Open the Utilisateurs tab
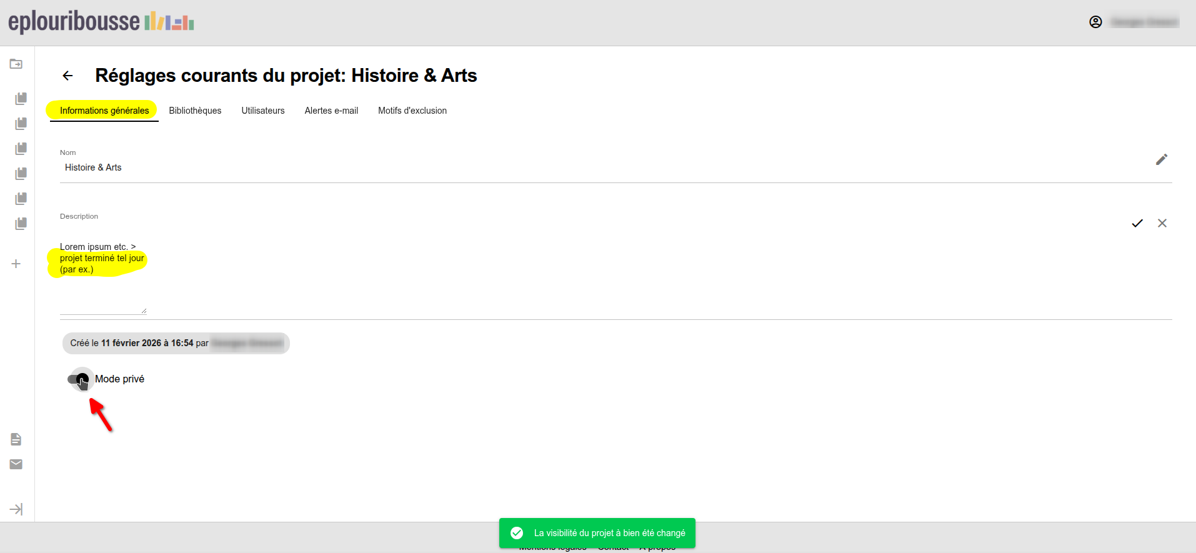The height and width of the screenshot is (553, 1196). [263, 111]
